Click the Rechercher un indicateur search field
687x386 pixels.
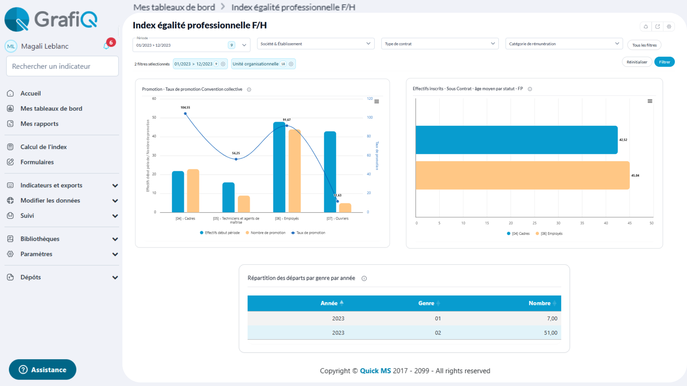pos(62,66)
